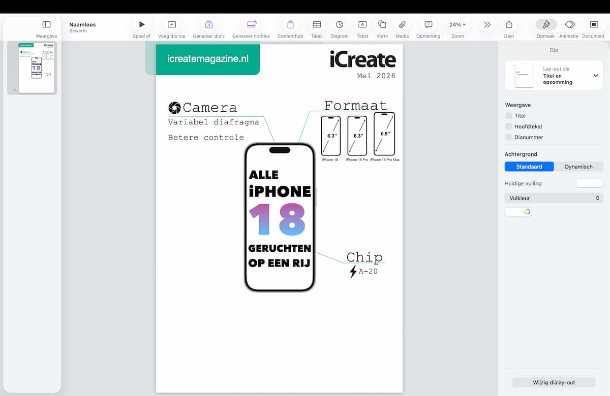610x396 pixels.
Task: Click the Naamloos document title
Action: [82, 24]
